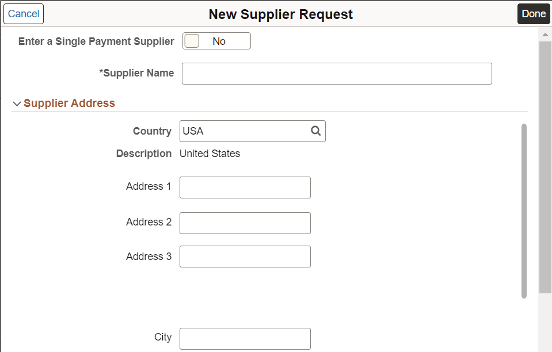Viewport: 552px width, 352px height.
Task: Click the Supplier Address section label
Action: tap(70, 103)
